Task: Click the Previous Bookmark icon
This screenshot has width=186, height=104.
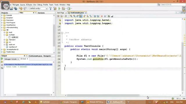Action: coord(84,16)
